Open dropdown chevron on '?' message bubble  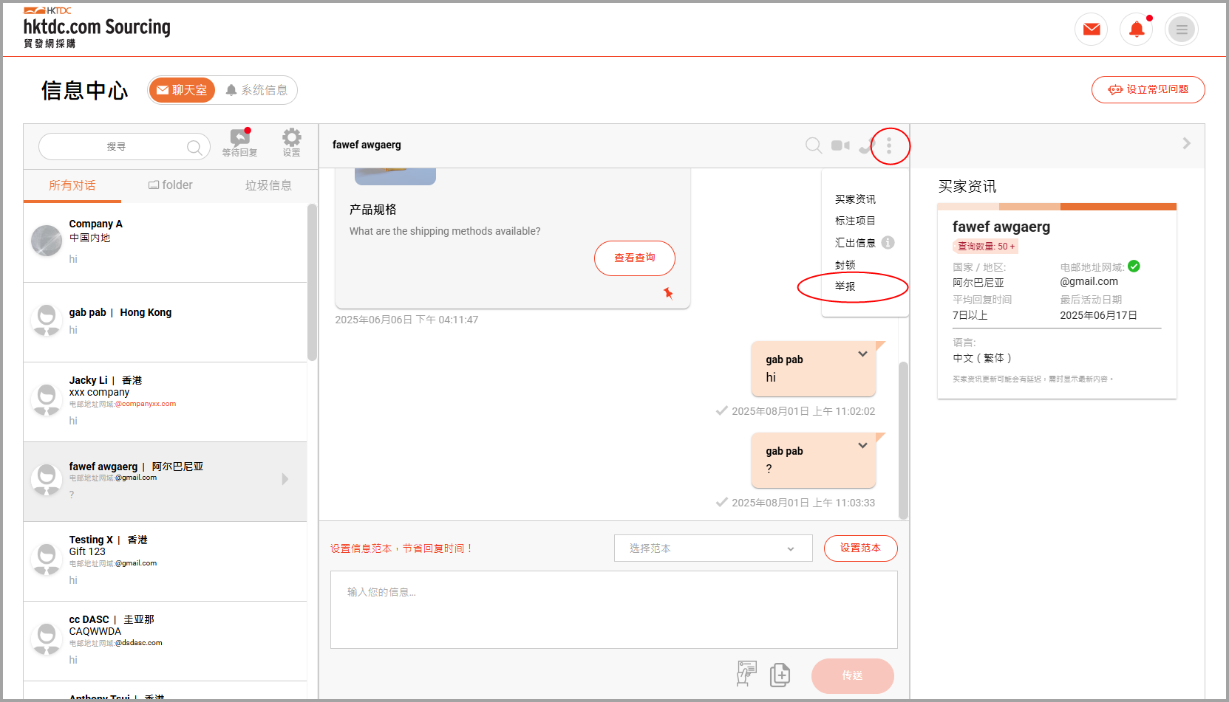(x=862, y=446)
